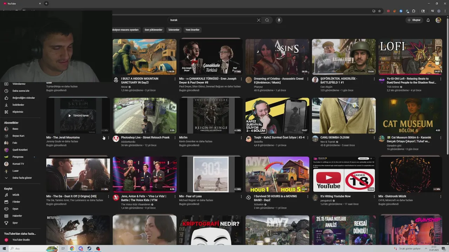Open the Can Akgün channel avatar
The width and height of the screenshot is (449, 252).
tap(315, 80)
